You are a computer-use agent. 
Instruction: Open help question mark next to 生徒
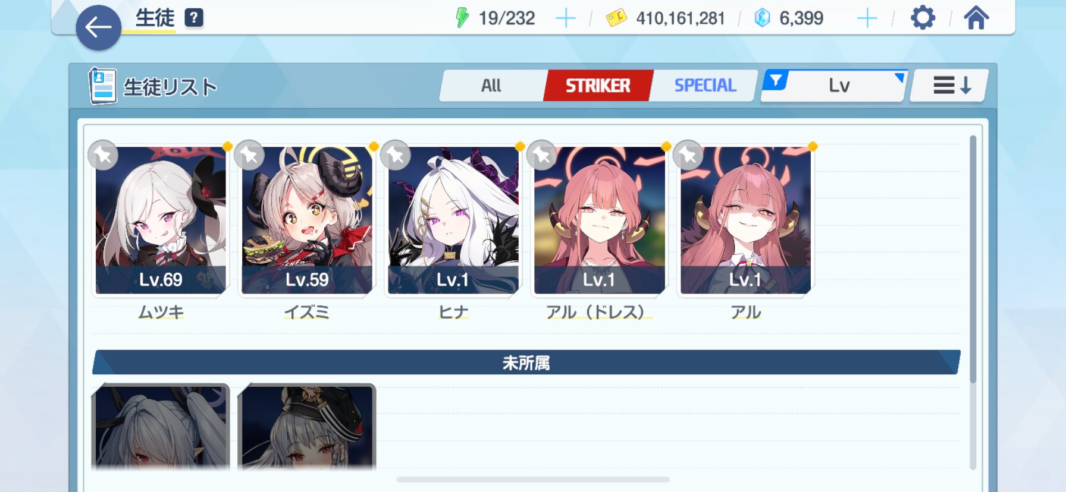pos(194,18)
